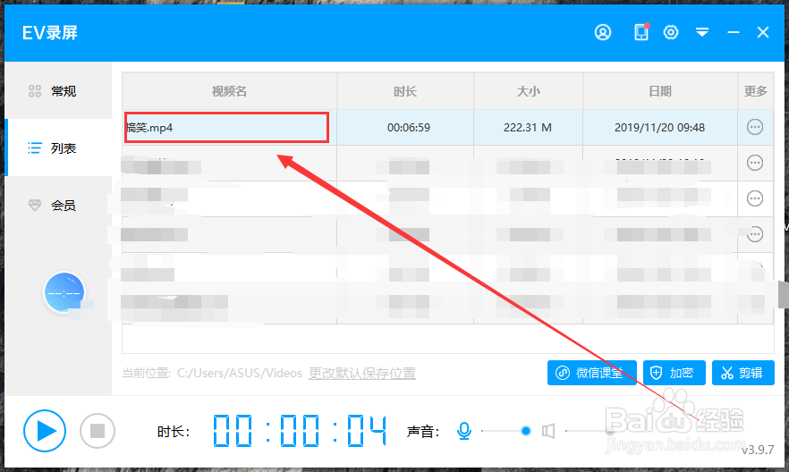Viewport: 789px width, 472px height.
Task: Click the 剪辑 edit button
Action: 743,373
